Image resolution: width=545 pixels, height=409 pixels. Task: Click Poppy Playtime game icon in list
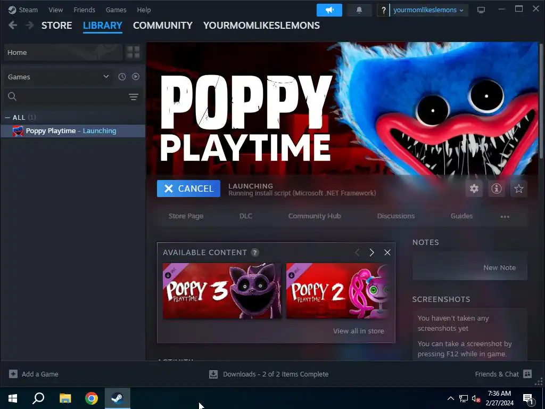pyautogui.click(x=18, y=131)
